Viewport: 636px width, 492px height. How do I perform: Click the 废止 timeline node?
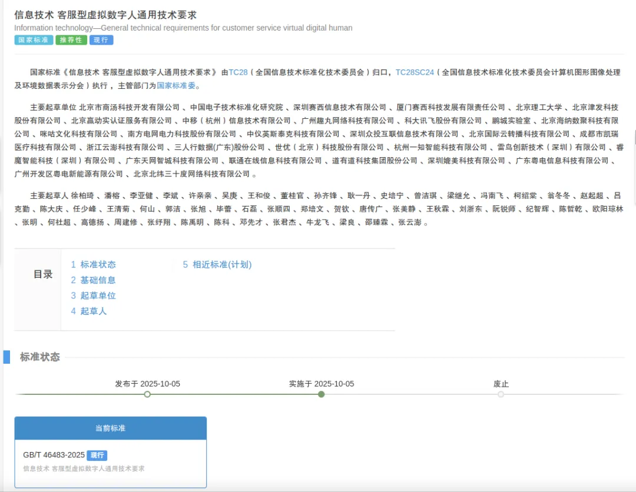501,394
